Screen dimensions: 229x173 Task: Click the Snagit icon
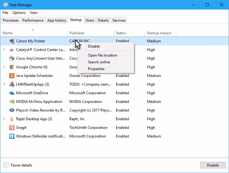[12, 128]
